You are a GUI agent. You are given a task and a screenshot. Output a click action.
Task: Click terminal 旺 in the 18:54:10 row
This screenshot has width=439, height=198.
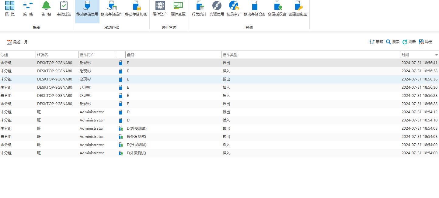(x=39, y=120)
